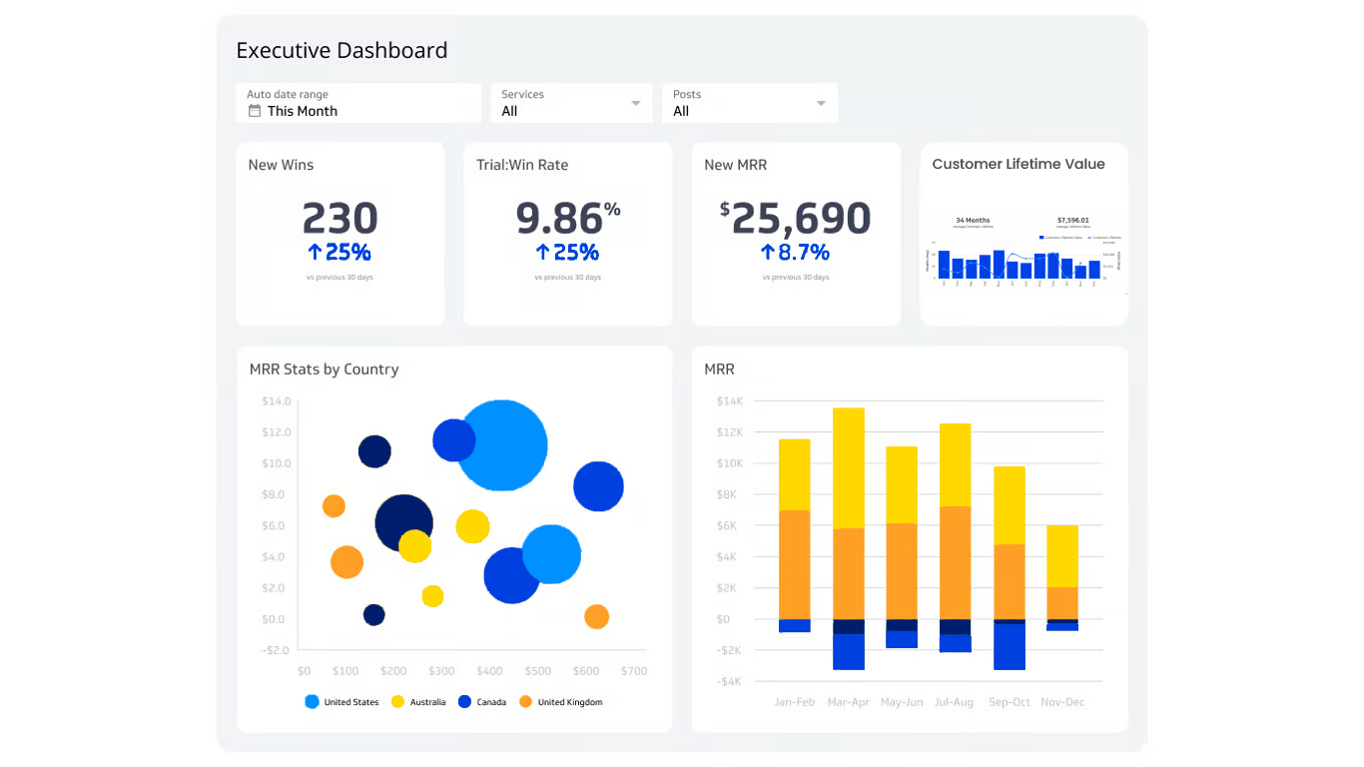Click the United Kingdom legend swatch

(x=525, y=702)
